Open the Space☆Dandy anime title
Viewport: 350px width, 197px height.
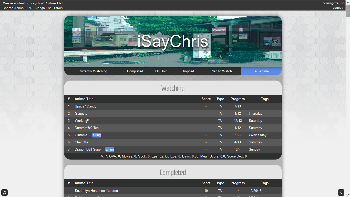(86, 106)
